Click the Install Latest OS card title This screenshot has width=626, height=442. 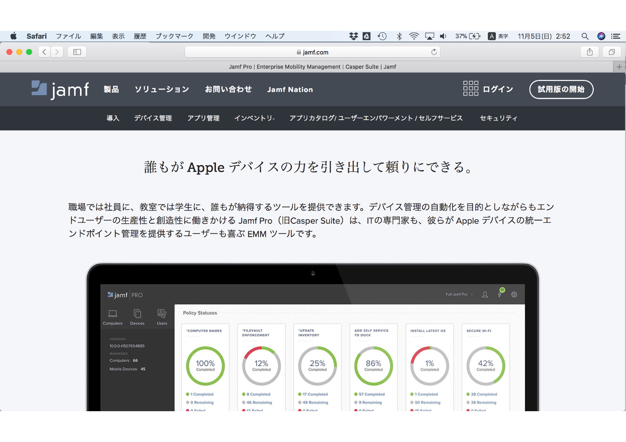tap(428, 331)
